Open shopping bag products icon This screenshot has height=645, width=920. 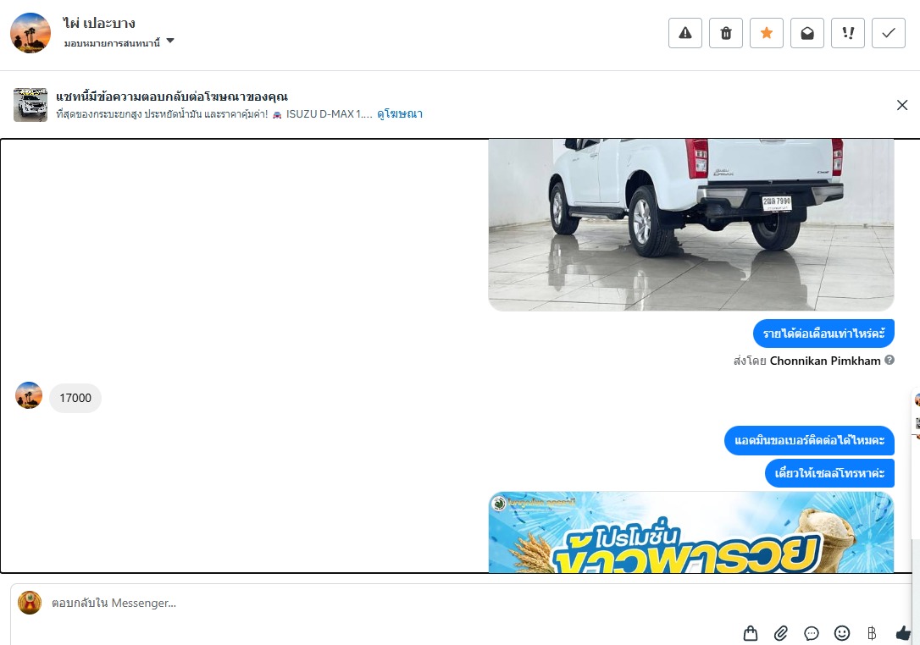point(751,633)
